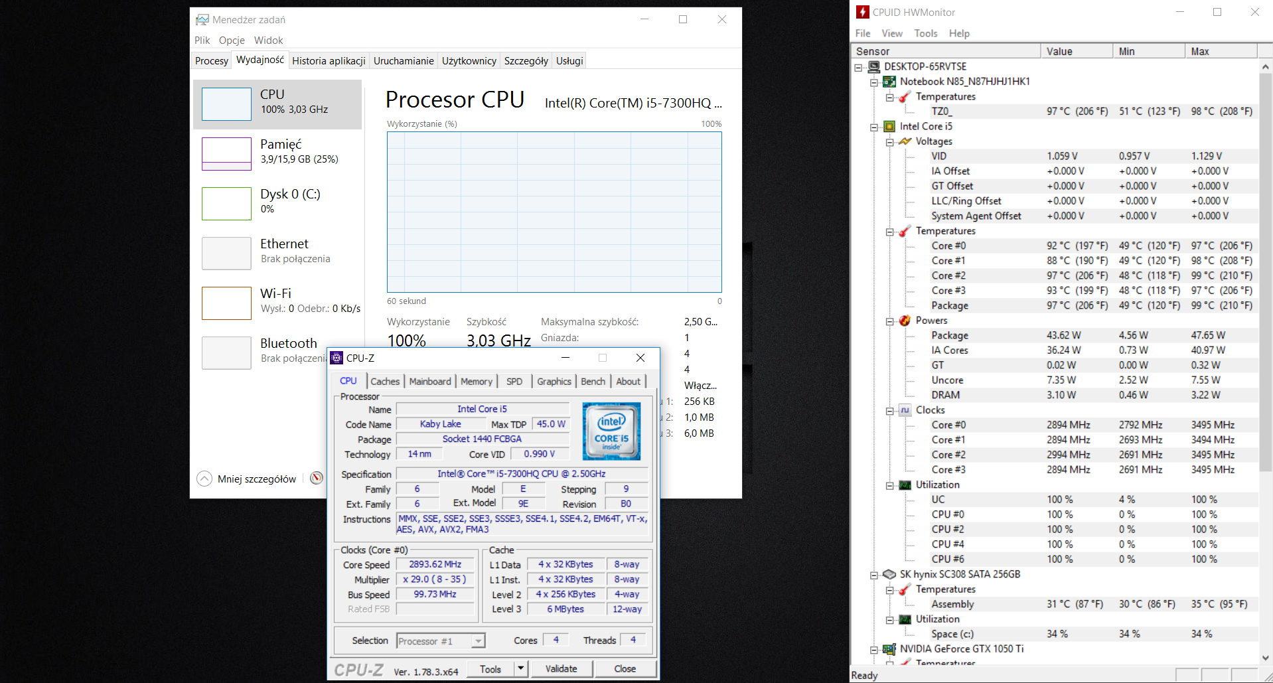The width and height of the screenshot is (1273, 683).
Task: Click the Utilization icon under SK hynix drive
Action: click(905, 619)
